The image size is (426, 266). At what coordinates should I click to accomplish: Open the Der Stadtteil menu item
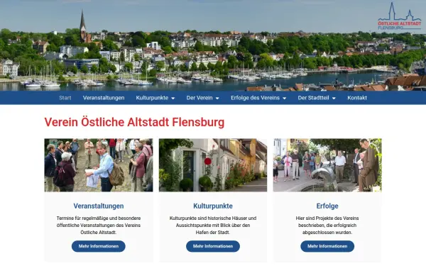313,98
